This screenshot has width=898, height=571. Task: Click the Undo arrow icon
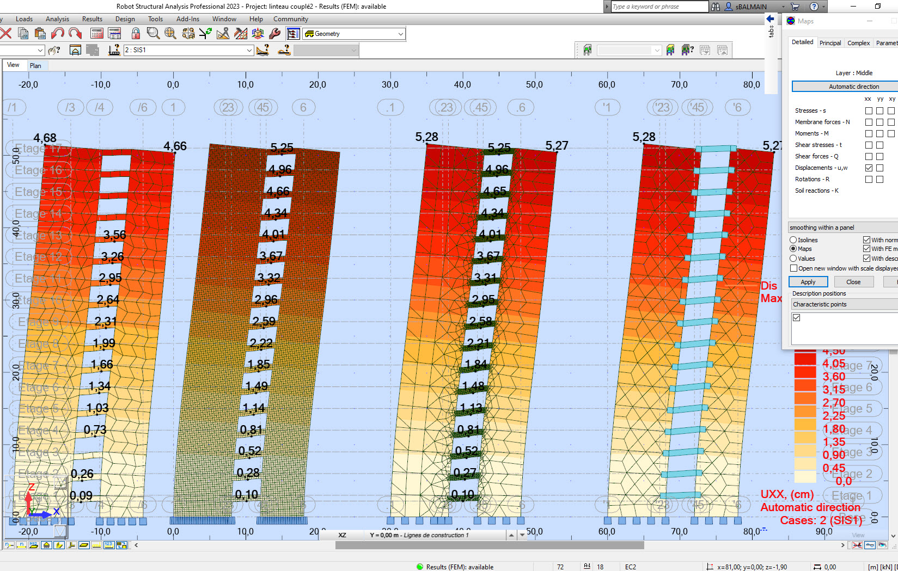(x=57, y=33)
